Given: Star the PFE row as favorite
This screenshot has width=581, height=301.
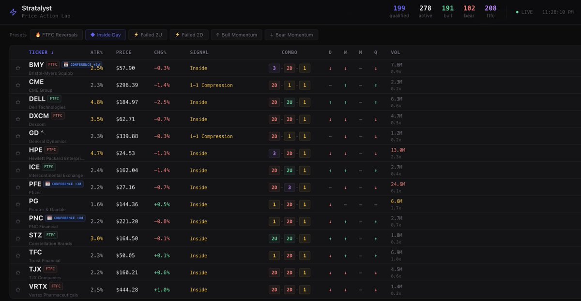Looking at the screenshot, I should tap(18, 187).
